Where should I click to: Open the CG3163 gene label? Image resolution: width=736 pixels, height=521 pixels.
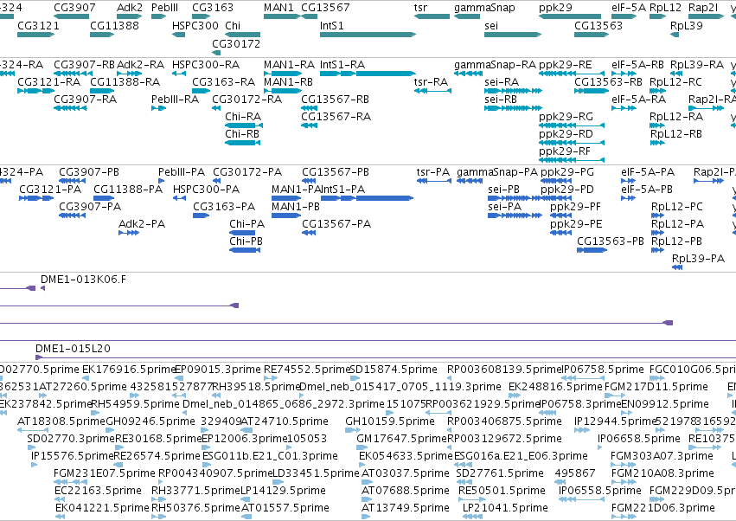tap(213, 8)
